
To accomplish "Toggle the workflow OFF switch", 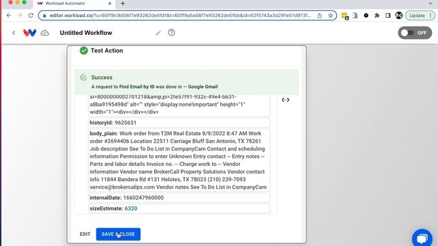I will point(415,33).
